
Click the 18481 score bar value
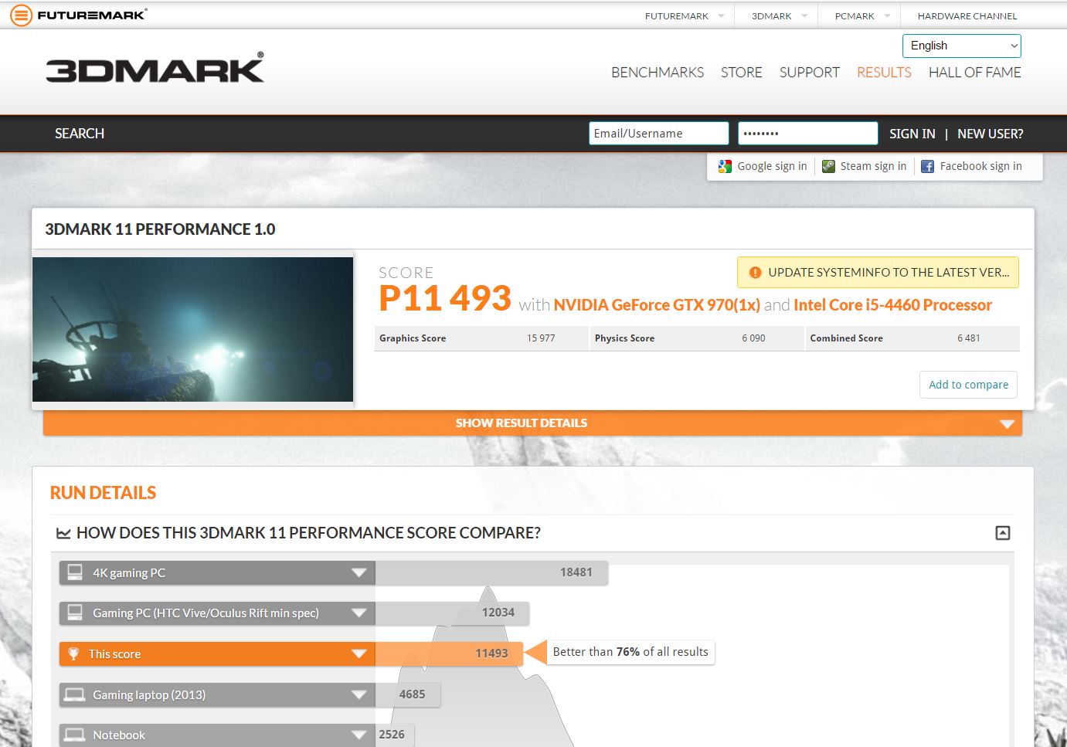coord(576,572)
